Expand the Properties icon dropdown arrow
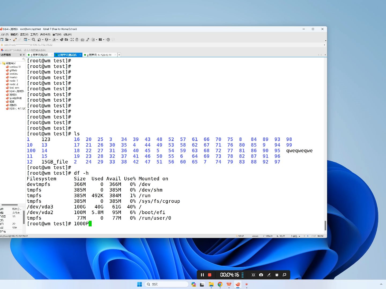This screenshot has height=289, width=386. pos(29,40)
